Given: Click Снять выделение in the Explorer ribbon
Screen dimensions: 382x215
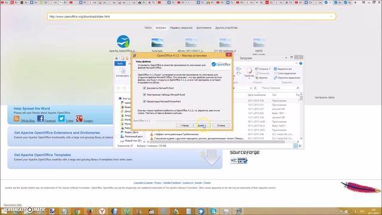Looking at the screenshot, I should click(x=285, y=73).
